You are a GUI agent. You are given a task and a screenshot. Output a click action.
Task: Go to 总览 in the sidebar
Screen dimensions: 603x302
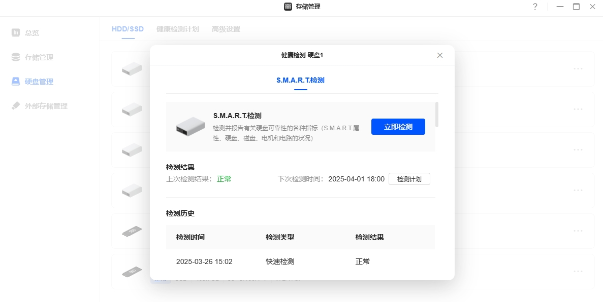[32, 33]
